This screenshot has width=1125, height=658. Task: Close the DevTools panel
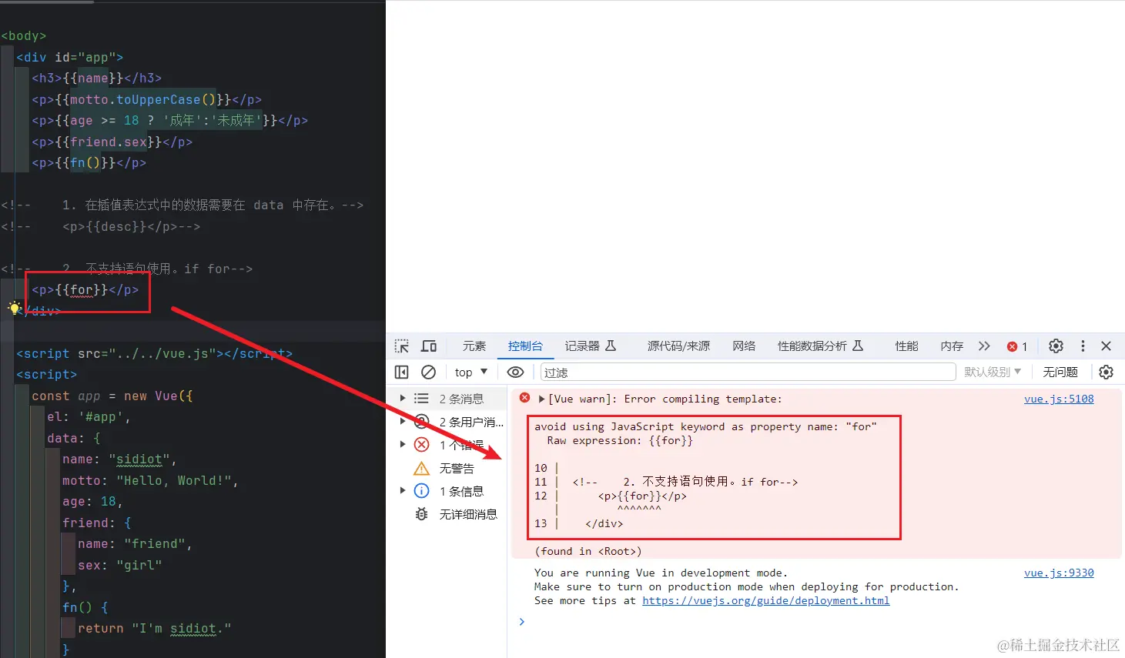(1107, 346)
